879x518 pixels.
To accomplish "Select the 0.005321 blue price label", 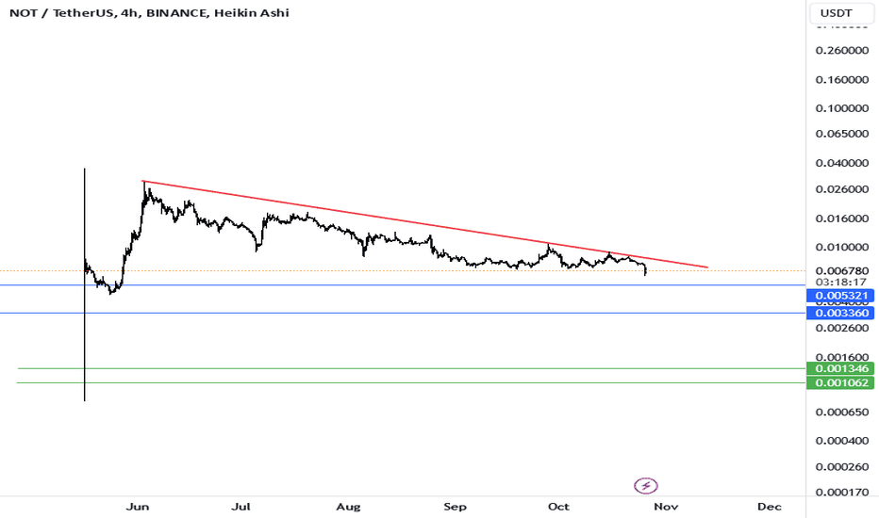I will tap(839, 295).
